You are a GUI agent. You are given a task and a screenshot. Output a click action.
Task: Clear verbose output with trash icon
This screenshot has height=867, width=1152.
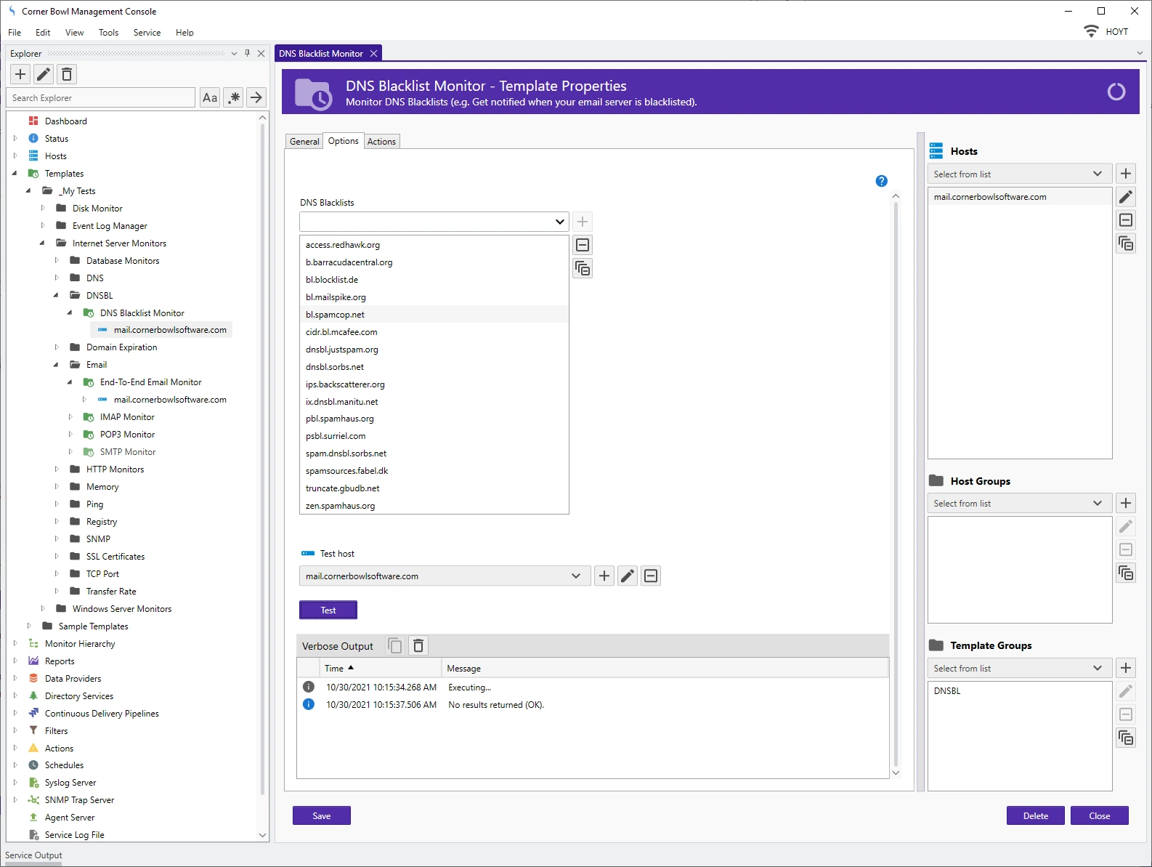[418, 646]
